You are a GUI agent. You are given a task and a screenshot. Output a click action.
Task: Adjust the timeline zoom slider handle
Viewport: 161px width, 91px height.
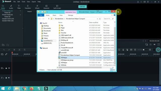(144, 50)
